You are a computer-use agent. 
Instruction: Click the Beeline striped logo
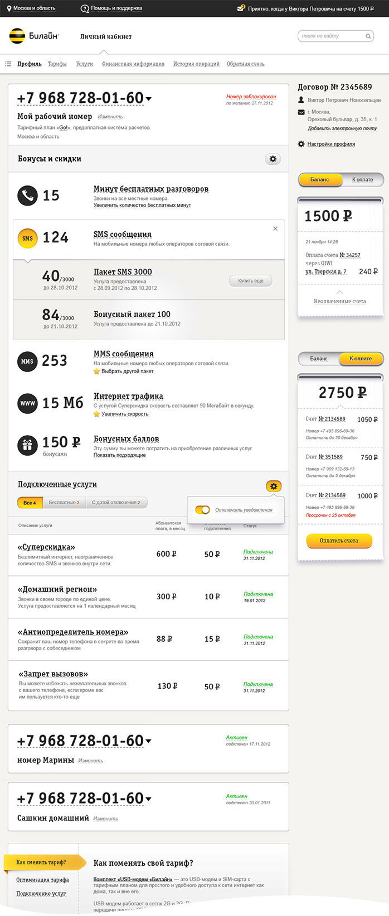[x=17, y=36]
